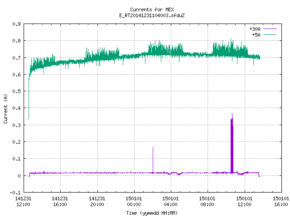Click y-axis tick value 0.9
Screen dimensions: 290x217
(16, 24)
